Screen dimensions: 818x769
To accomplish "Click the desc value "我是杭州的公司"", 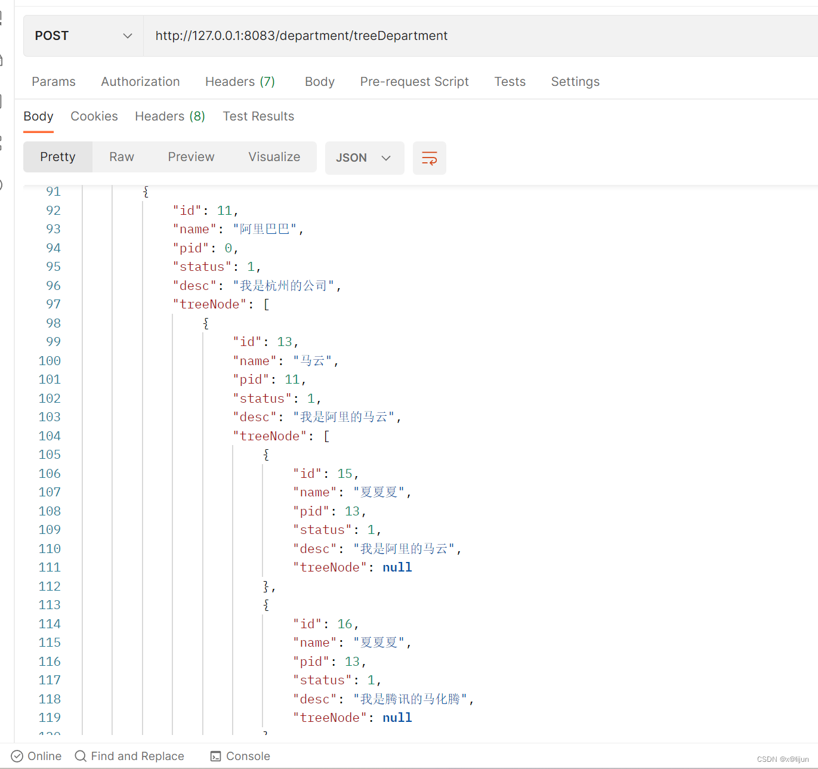I will [x=283, y=286].
